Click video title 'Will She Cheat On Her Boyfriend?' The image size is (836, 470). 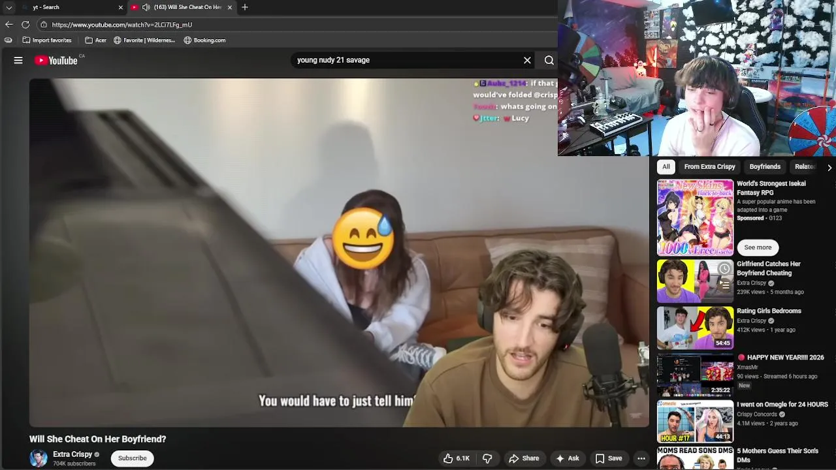[x=98, y=439]
